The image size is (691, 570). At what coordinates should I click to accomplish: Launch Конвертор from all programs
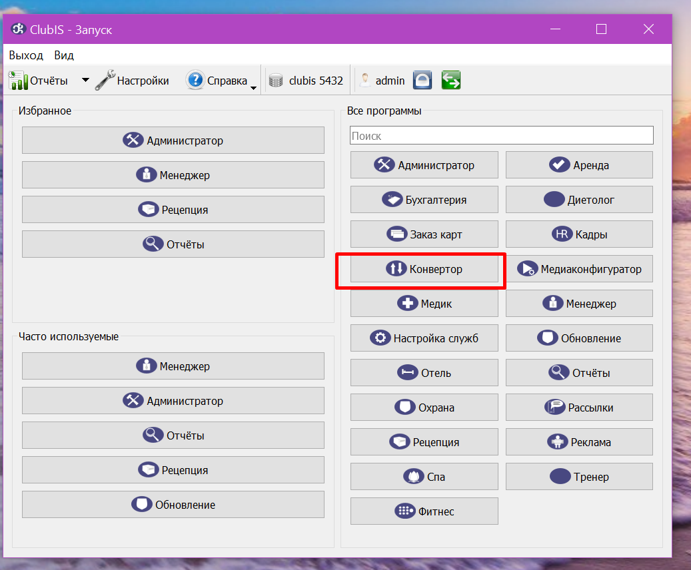[x=424, y=269]
